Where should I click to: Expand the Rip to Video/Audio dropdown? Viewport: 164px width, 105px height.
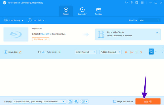click(157, 33)
